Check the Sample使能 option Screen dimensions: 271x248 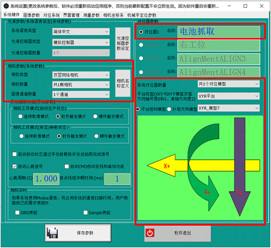click(x=86, y=212)
